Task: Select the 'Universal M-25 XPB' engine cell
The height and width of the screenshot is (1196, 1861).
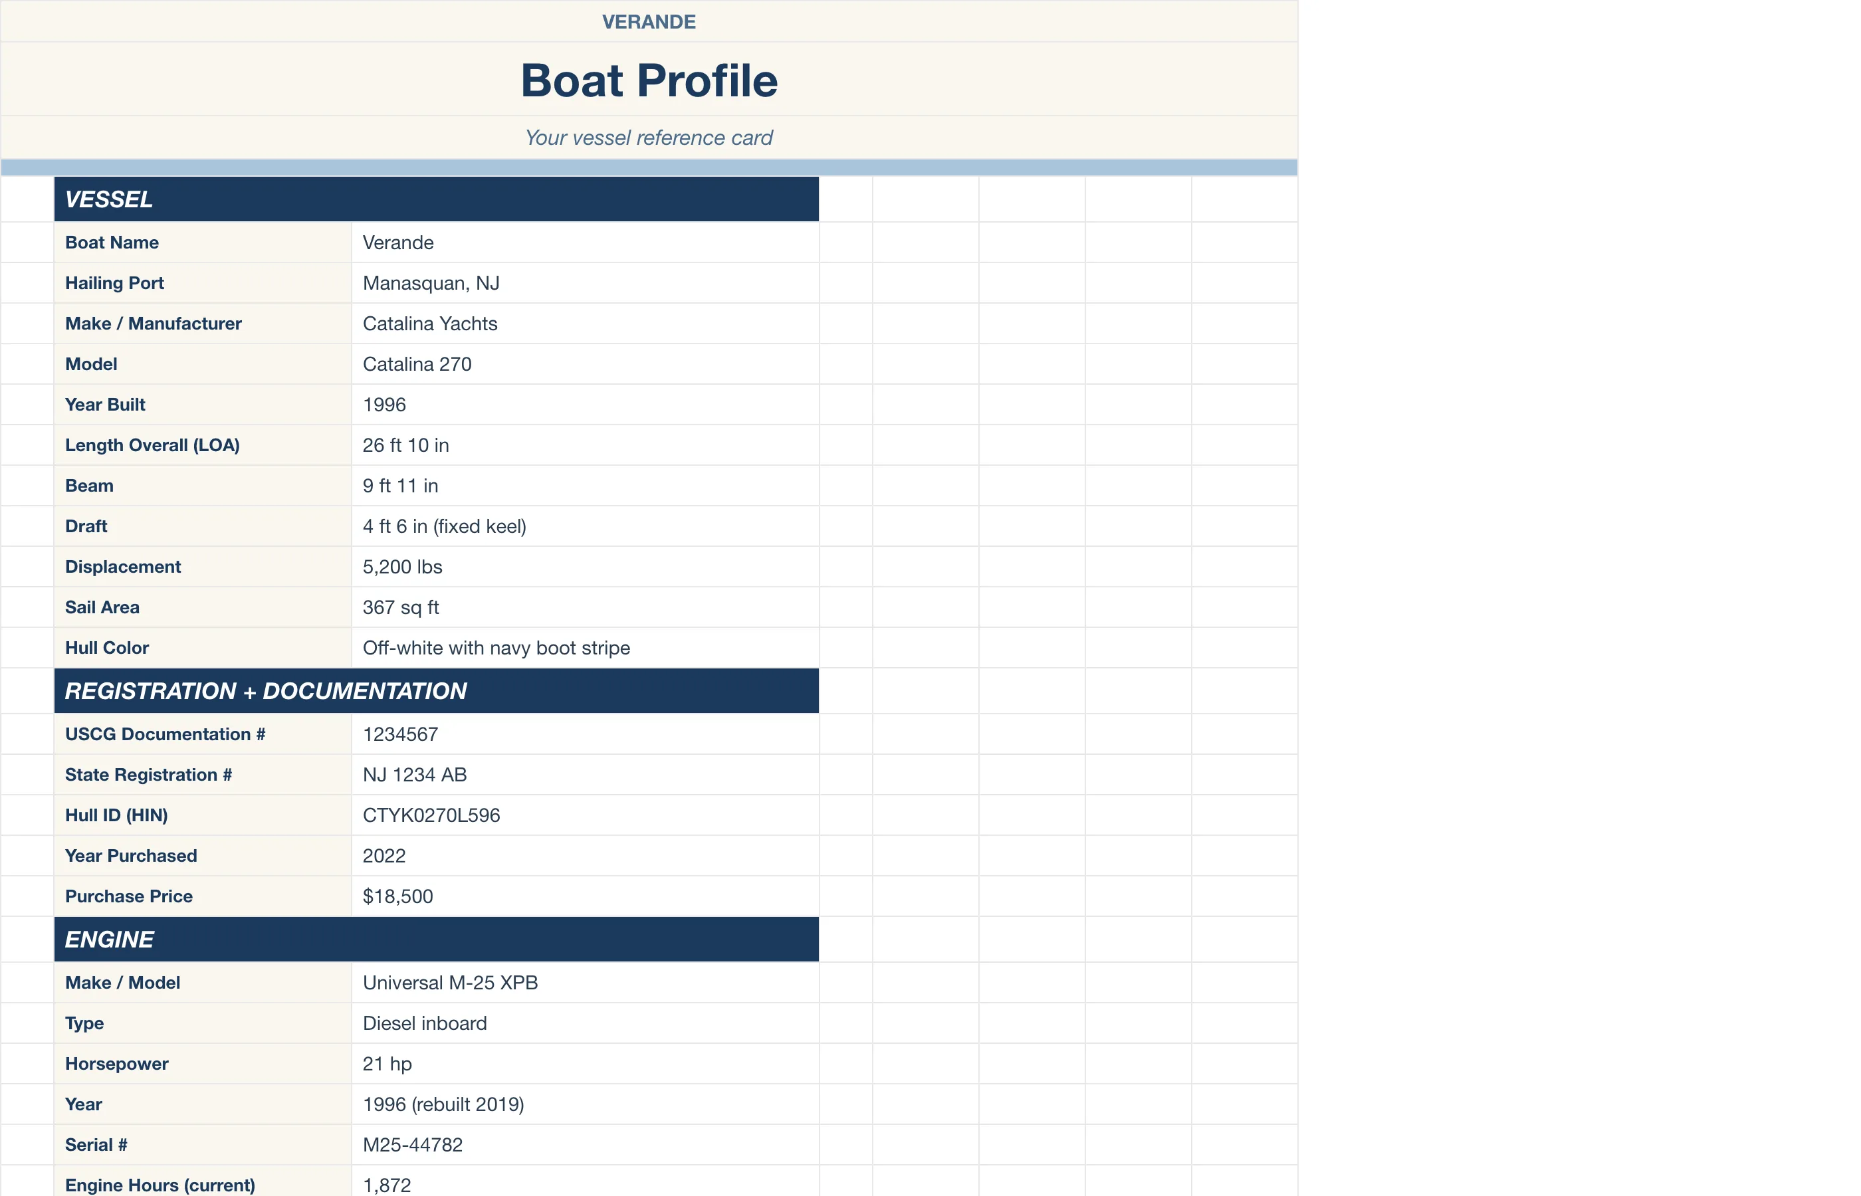Action: (585, 983)
